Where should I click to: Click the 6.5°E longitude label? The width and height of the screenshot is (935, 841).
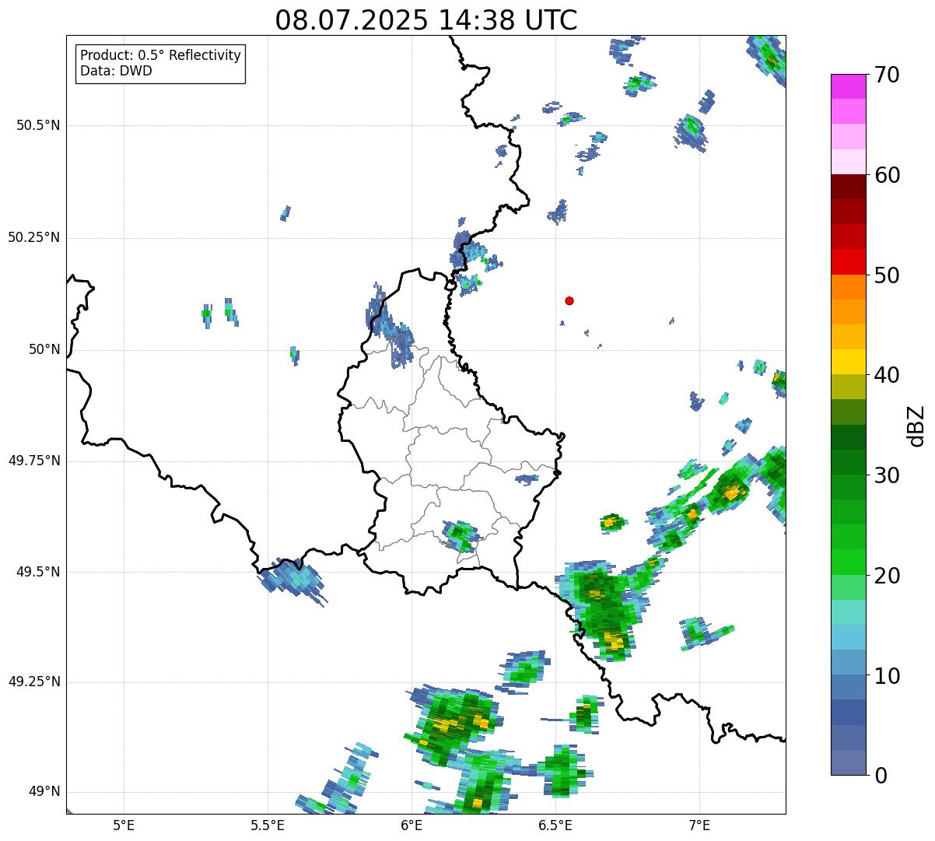tap(555, 825)
